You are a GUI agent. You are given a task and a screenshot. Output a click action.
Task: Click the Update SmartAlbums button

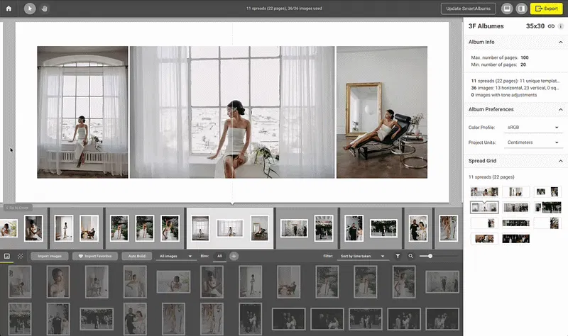tap(469, 9)
